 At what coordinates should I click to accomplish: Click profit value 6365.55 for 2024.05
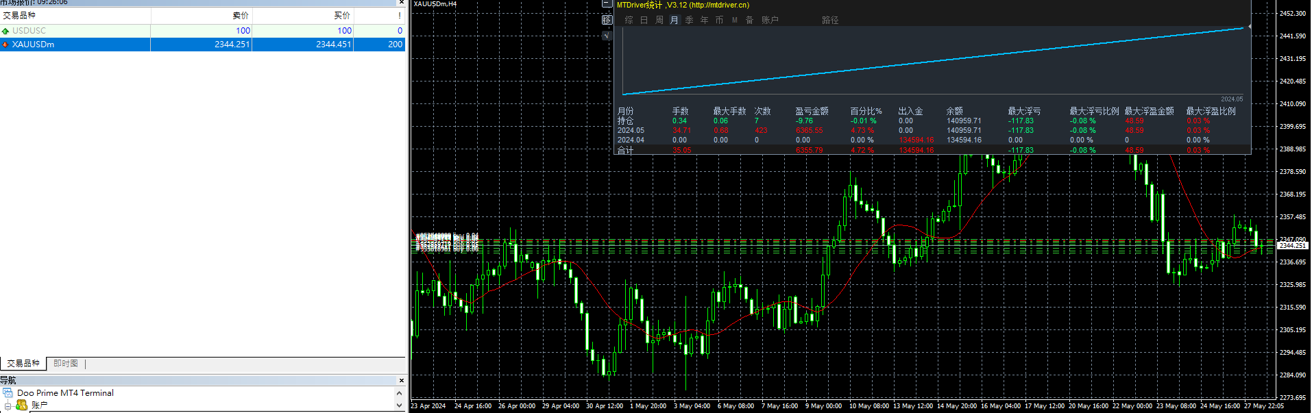[810, 130]
